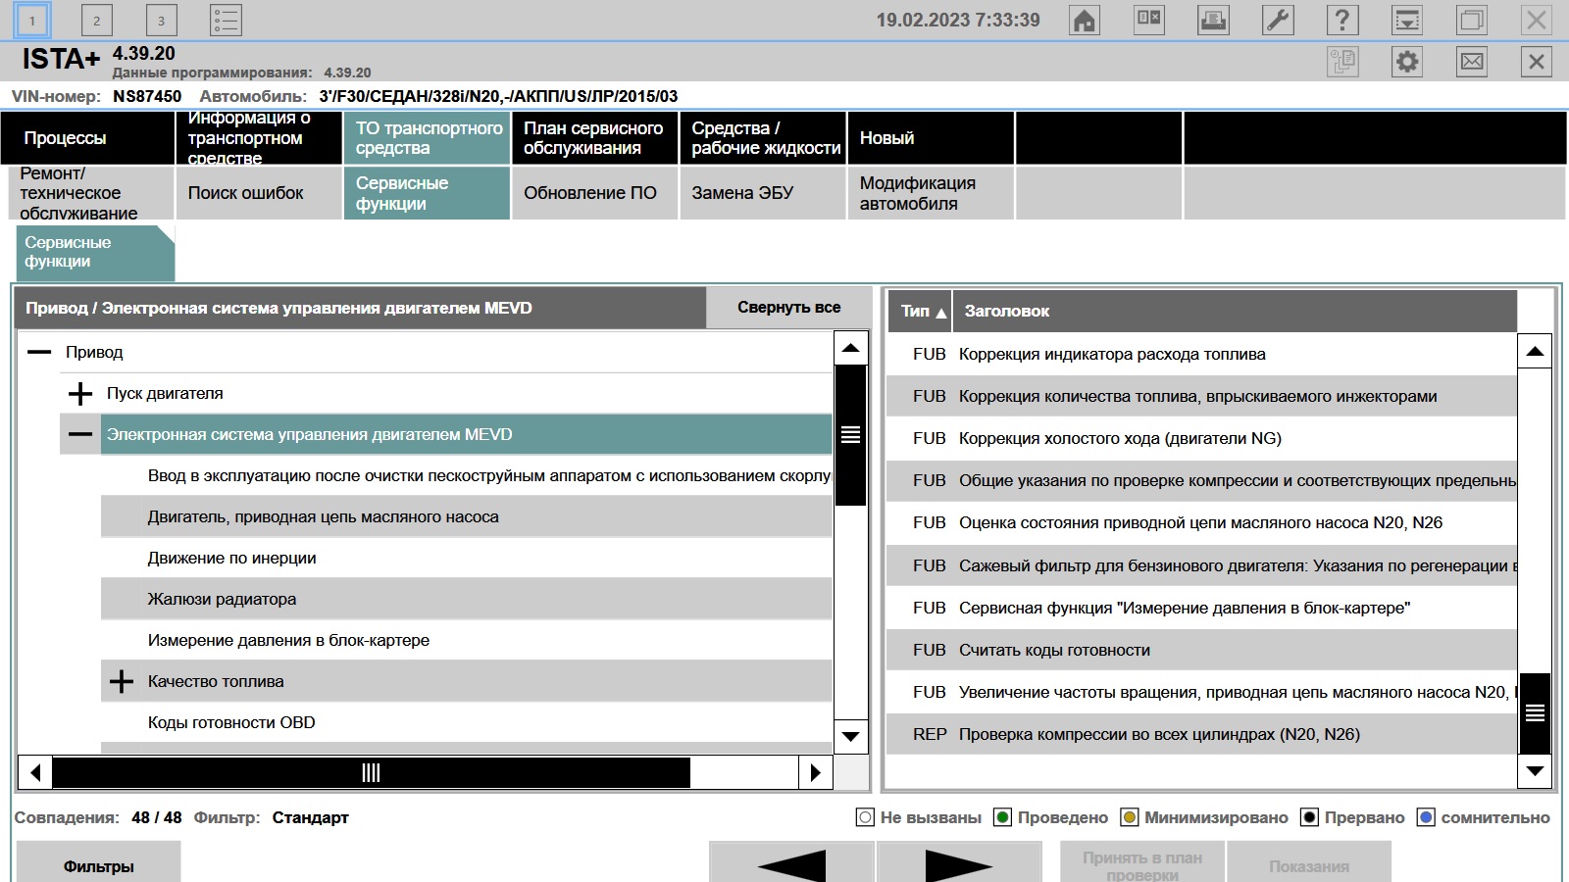Click the print icon
This screenshot has width=1569, height=882.
[1214, 21]
